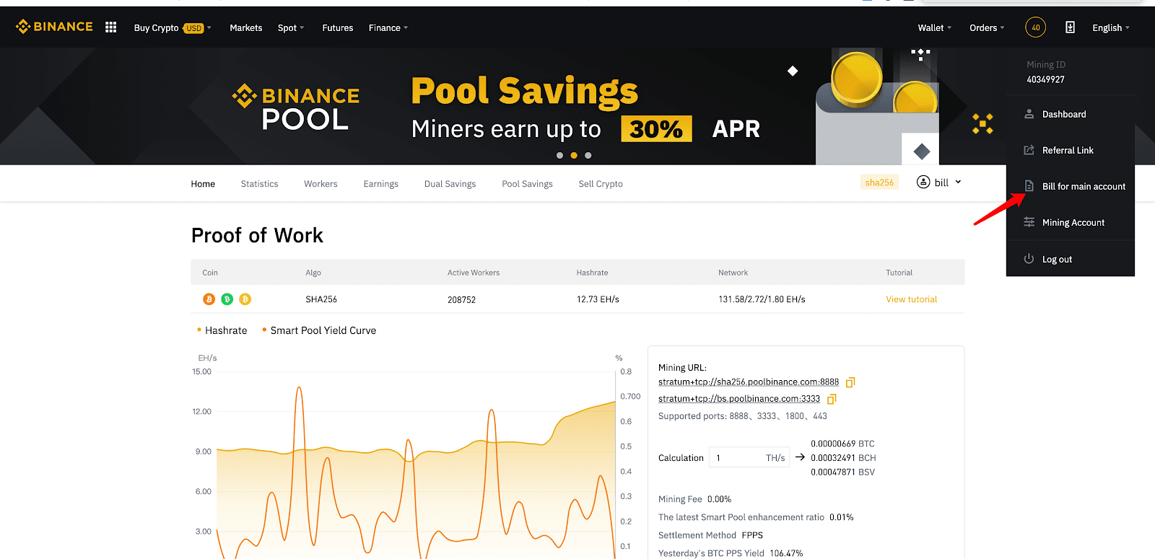Click the 0.00032491 BCH result
This screenshot has width=1155, height=559.
point(843,458)
